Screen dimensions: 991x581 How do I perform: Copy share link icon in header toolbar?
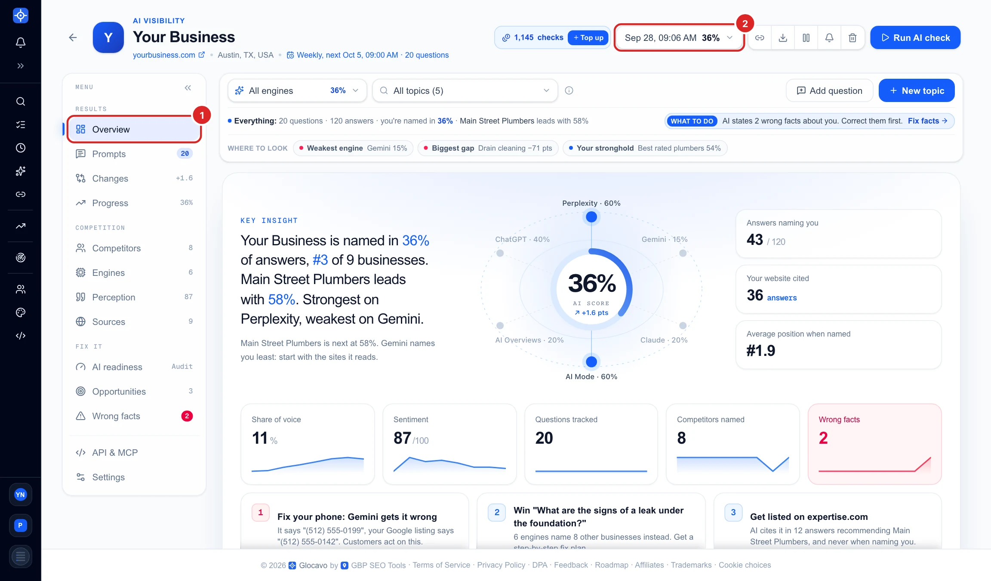(760, 38)
